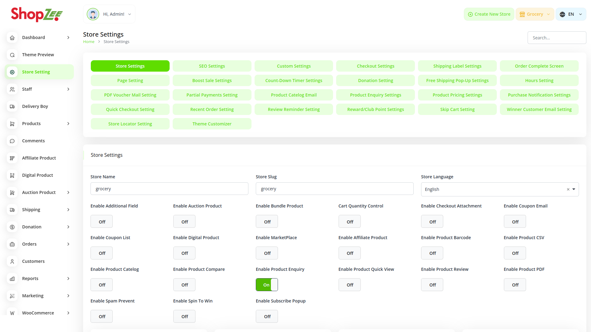Click the Comments bubble icon
The width and height of the screenshot is (591, 332).
click(12, 141)
